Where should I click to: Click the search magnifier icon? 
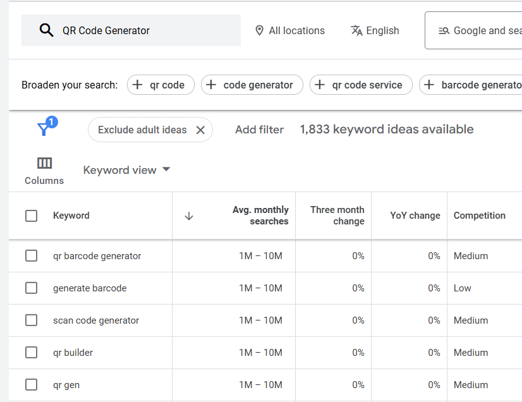coord(46,30)
